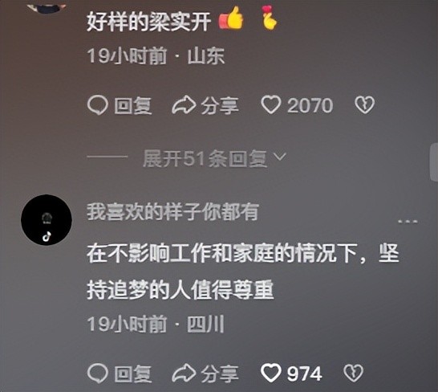Open username 我喜欢的样子你都有
Screen dimensions: 438x392
click(x=172, y=212)
